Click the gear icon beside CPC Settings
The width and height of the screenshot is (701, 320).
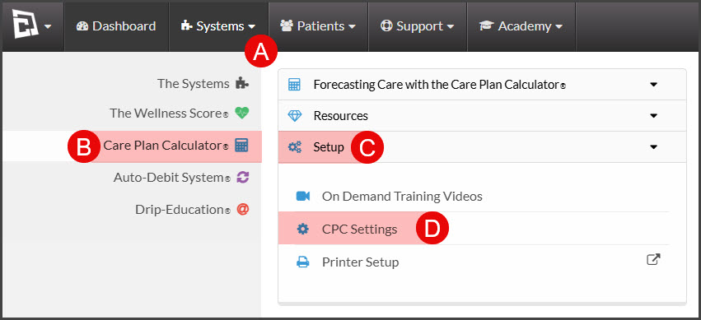pyautogui.click(x=303, y=230)
